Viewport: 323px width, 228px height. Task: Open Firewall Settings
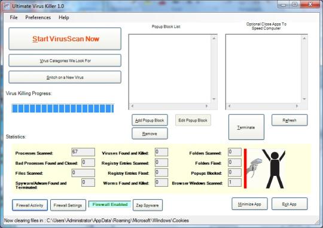click(x=68, y=205)
